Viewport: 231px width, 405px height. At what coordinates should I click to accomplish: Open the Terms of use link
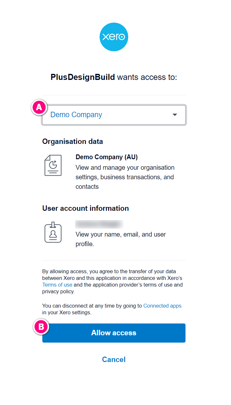[x=57, y=285]
